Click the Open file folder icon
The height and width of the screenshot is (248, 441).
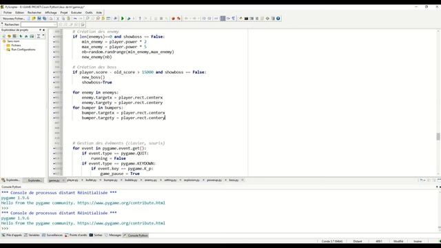tap(34, 19)
